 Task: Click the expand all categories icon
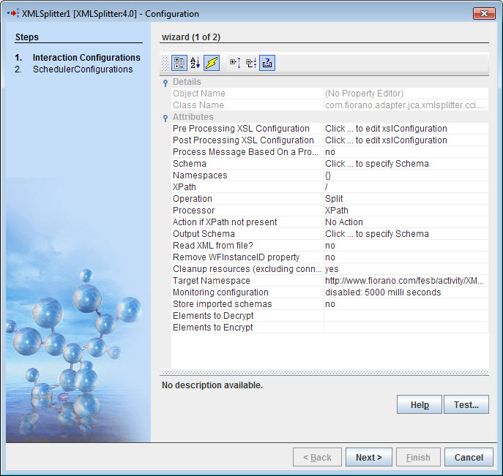235,63
